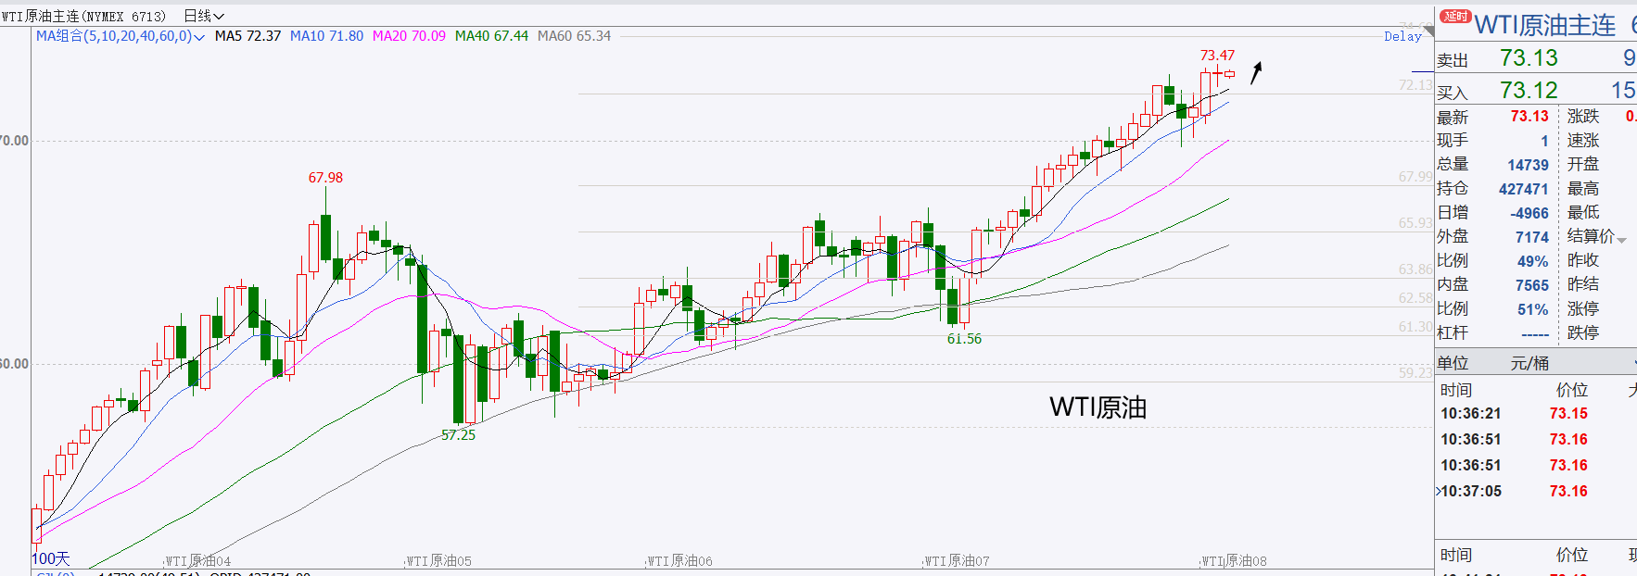Click the 比例 49% value
Image resolution: width=1637 pixels, height=576 pixels.
(x=1532, y=261)
